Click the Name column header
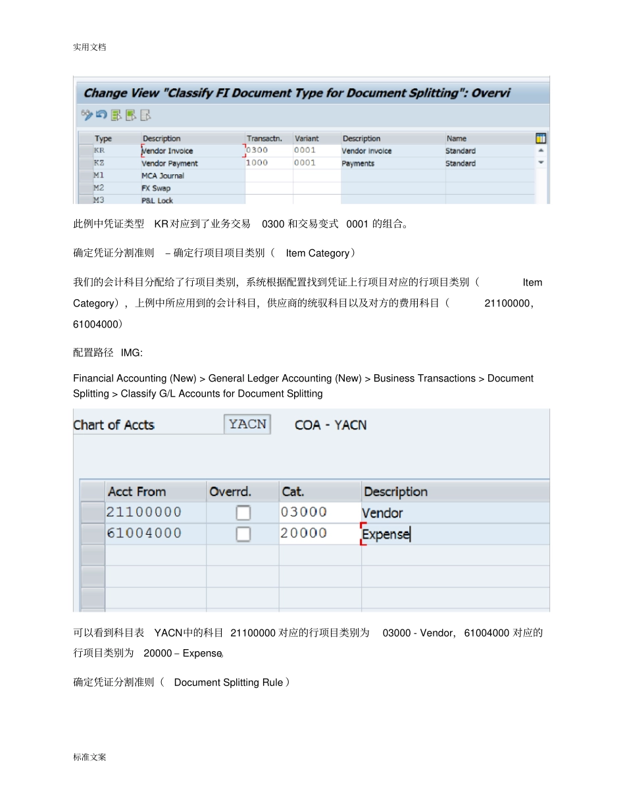This screenshot has width=625, height=809. click(489, 138)
